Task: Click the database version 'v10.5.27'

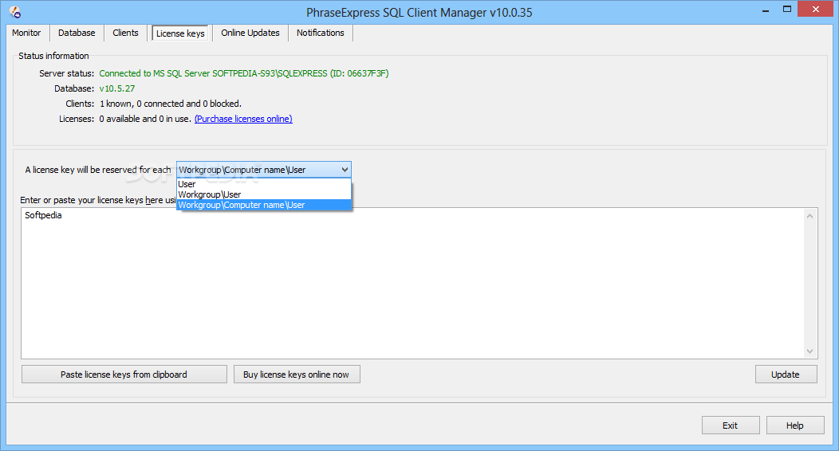Action: click(117, 88)
